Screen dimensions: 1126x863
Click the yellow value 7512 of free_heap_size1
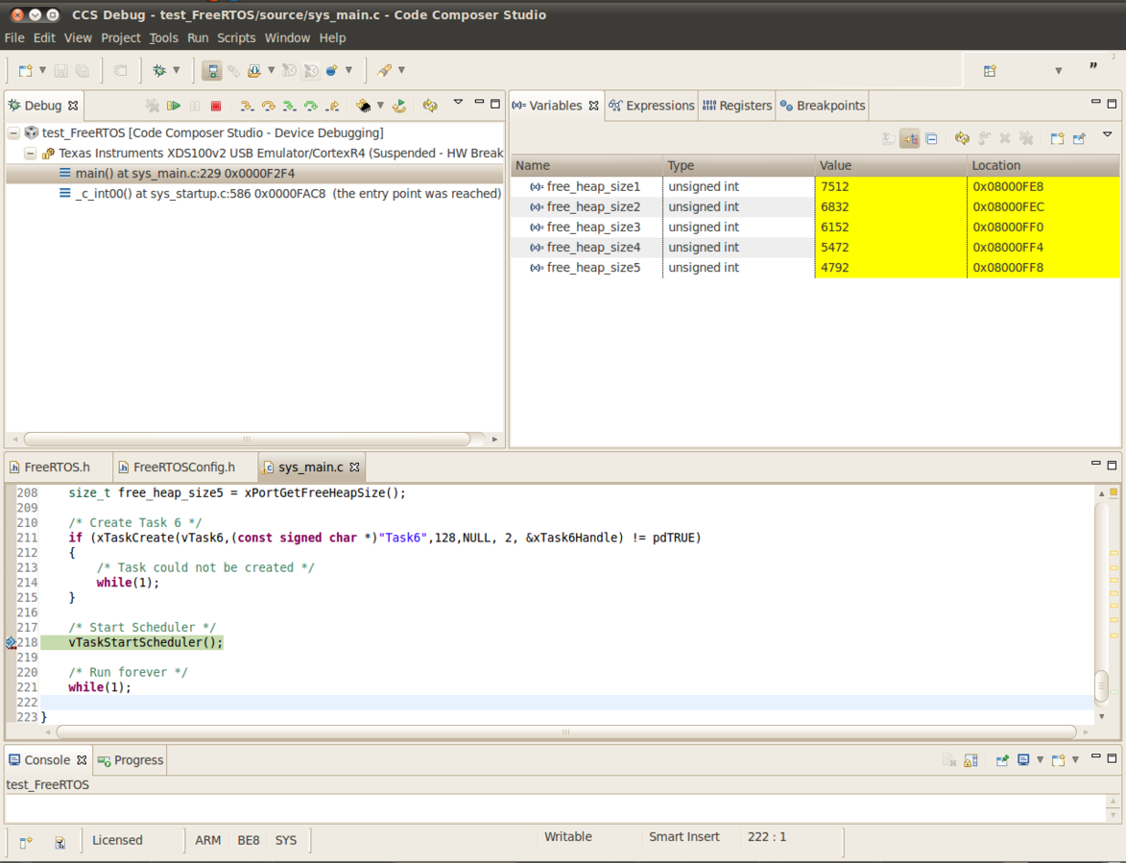834,186
